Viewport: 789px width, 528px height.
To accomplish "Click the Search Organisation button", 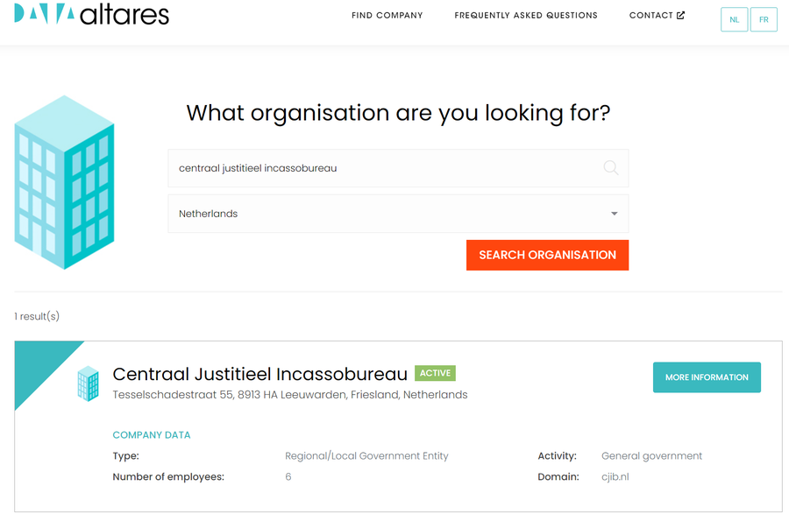I will tap(547, 255).
